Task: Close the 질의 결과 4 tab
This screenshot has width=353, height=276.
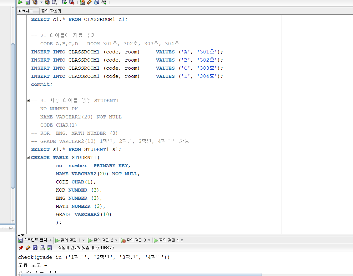Action: (x=182, y=240)
